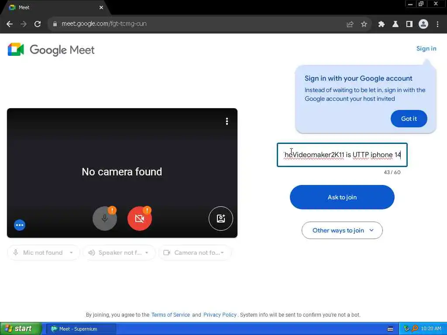
Task: Click the tray magnifier icon
Action: pos(415,329)
